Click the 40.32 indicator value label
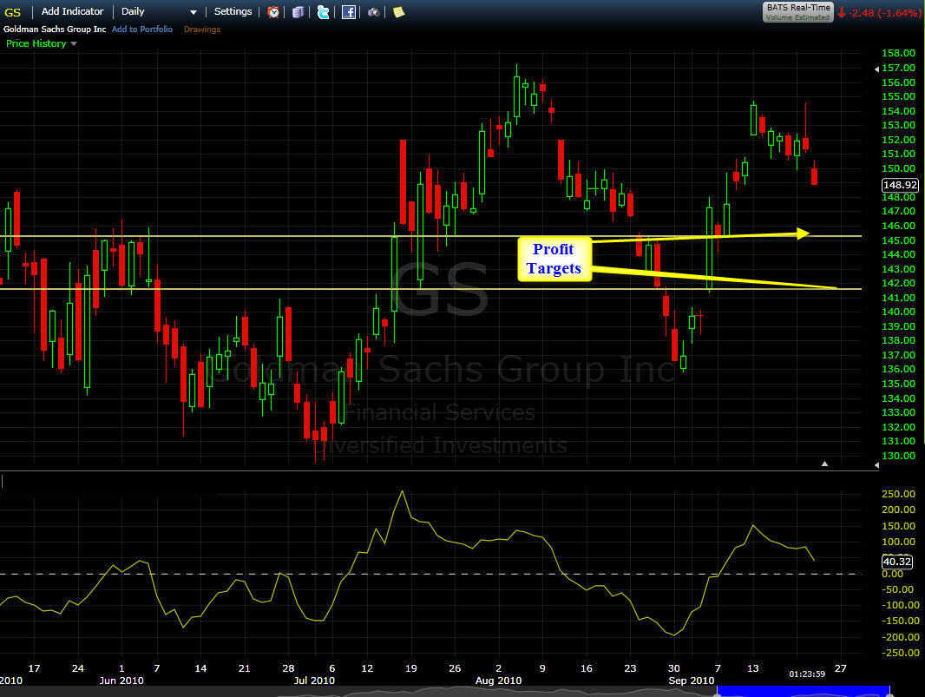Image resolution: width=925 pixels, height=697 pixels. pos(896,562)
